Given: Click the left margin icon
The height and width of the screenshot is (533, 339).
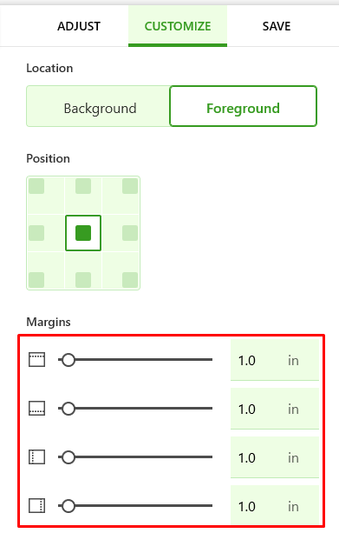Looking at the screenshot, I should (36, 457).
